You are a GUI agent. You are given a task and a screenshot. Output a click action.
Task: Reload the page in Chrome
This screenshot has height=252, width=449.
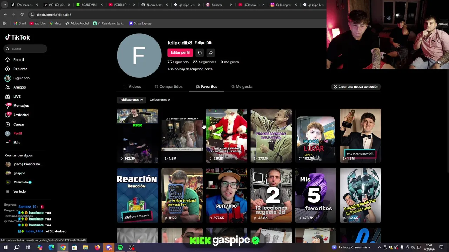click(x=22, y=15)
